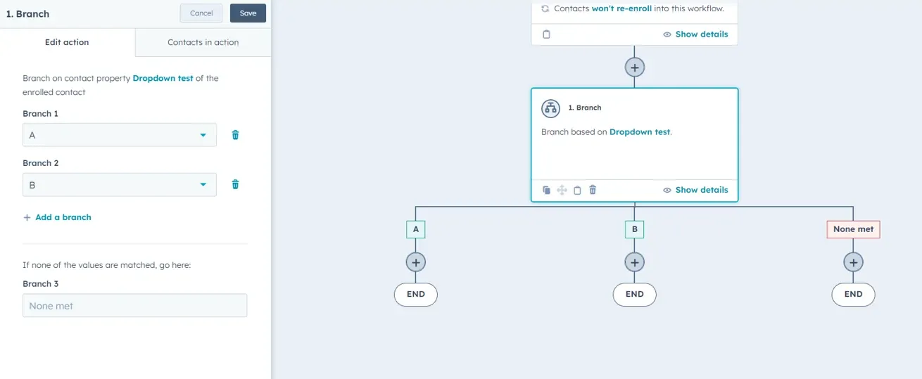This screenshot has height=379, width=922.
Task: Delete Branch 2 with its trash icon
Action: point(235,184)
